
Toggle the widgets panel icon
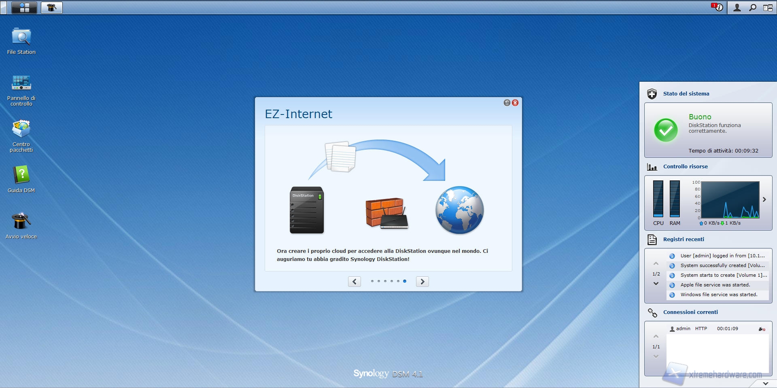click(768, 8)
